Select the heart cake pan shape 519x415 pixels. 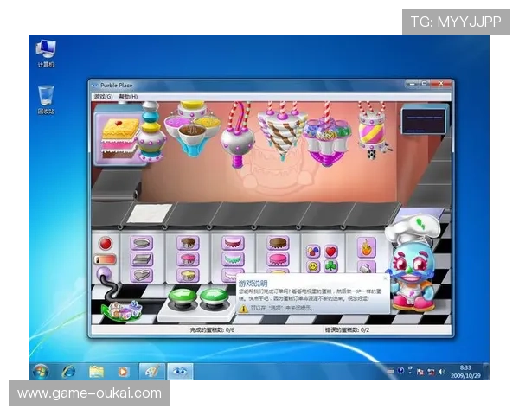pyautogui.click(x=142, y=274)
